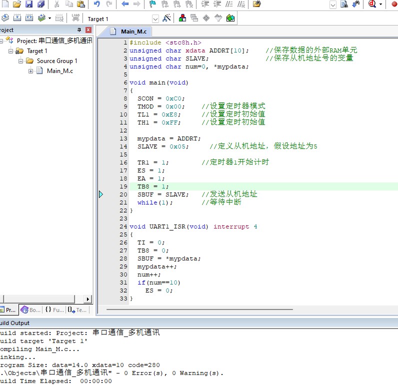This screenshot has height=389, width=398.
Task: Close the Project panel
Action: (x=88, y=30)
